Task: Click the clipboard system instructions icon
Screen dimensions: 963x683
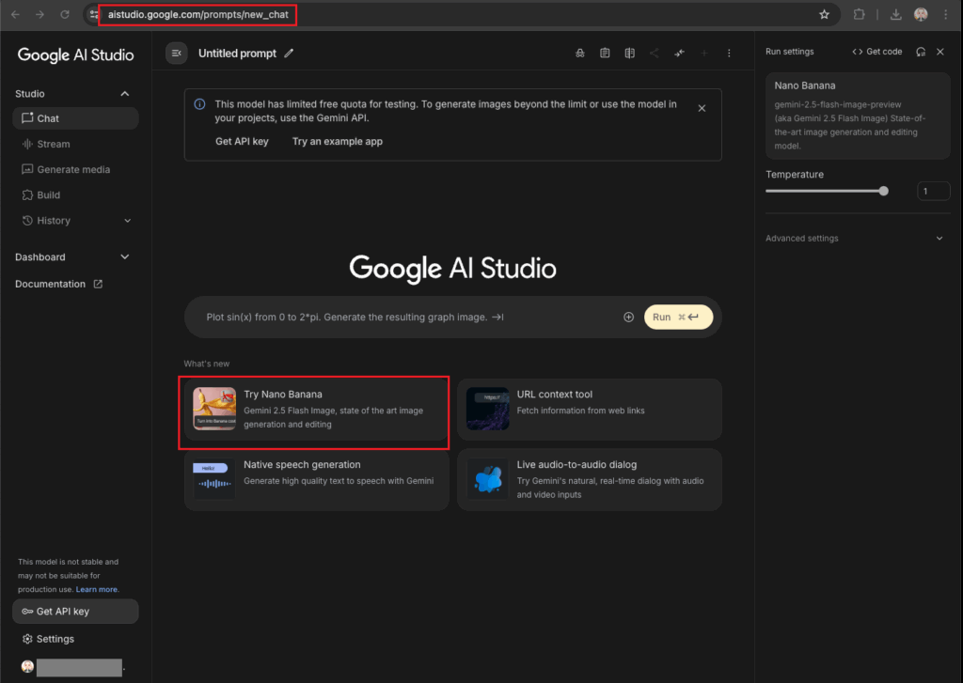Action: (605, 54)
